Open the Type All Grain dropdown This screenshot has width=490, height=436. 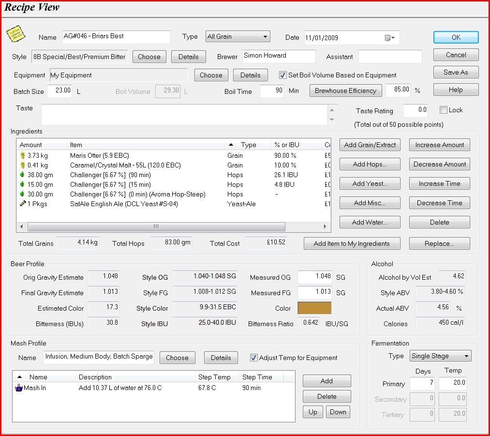point(238,37)
